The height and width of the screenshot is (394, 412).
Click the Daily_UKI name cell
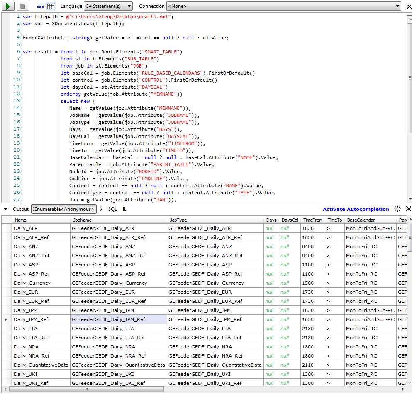click(41, 374)
